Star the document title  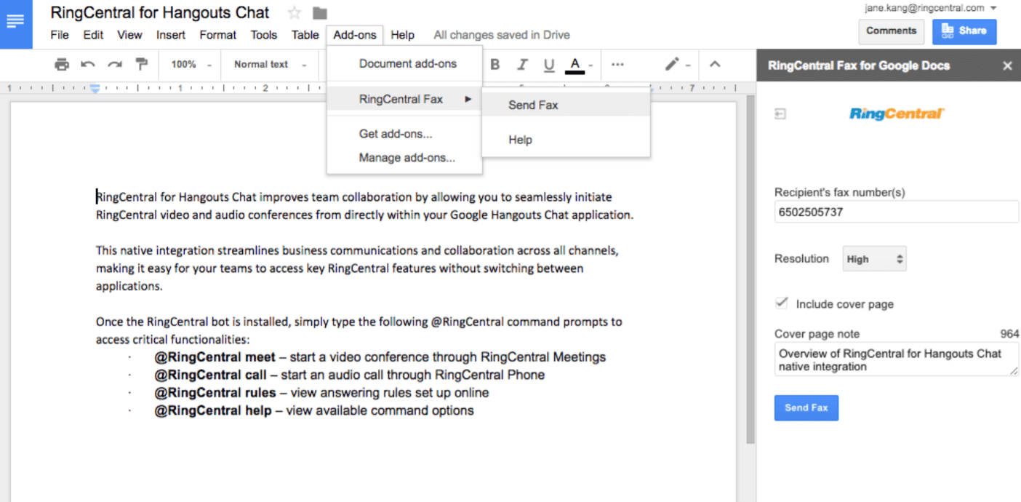(295, 13)
